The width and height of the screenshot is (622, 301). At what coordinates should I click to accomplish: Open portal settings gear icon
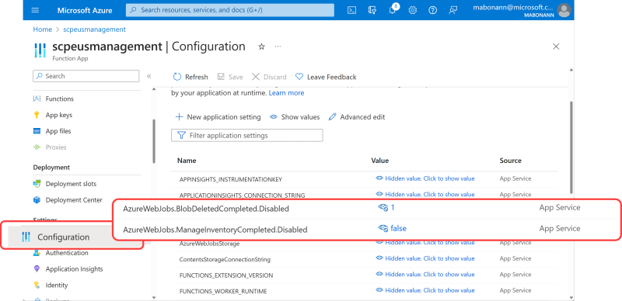[x=413, y=10]
